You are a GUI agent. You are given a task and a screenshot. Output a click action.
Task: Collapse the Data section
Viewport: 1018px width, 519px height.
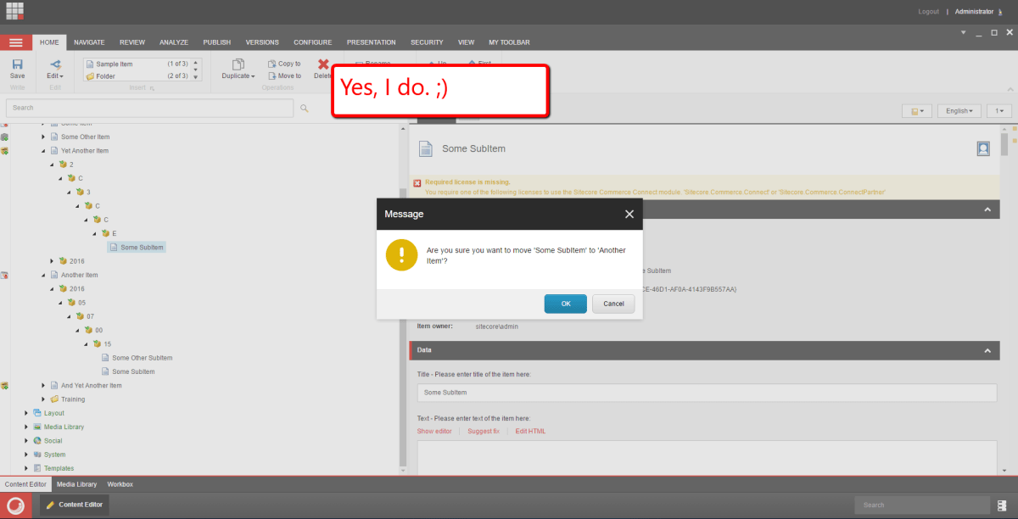coord(987,350)
